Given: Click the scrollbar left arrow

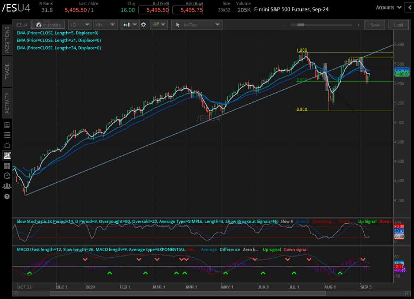Looking at the screenshot, I should (15, 294).
